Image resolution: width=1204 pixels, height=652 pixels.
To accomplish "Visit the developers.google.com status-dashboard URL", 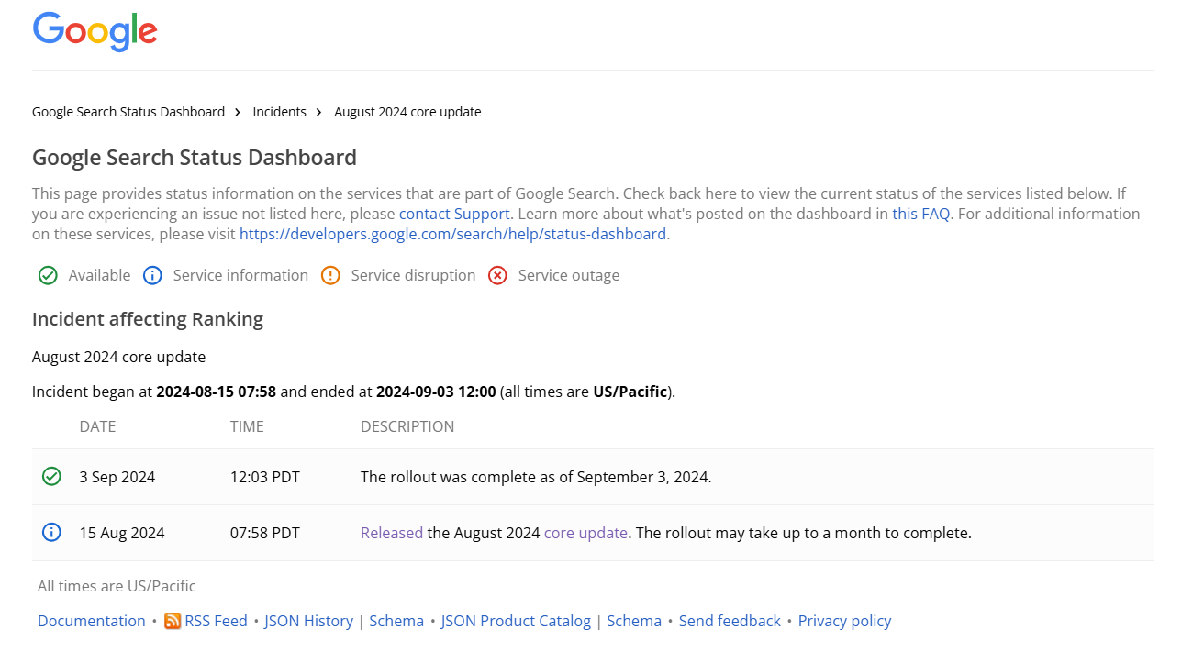I will (452, 234).
